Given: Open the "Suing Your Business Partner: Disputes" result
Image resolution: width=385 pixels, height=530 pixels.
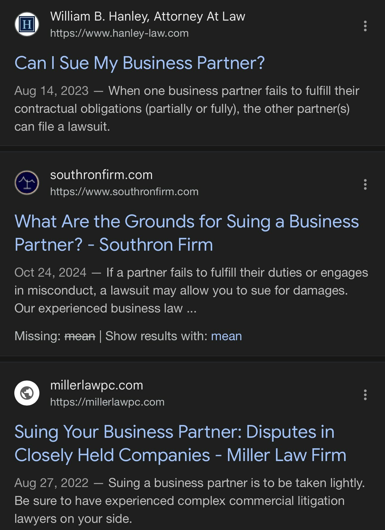Looking at the screenshot, I should coord(180,443).
